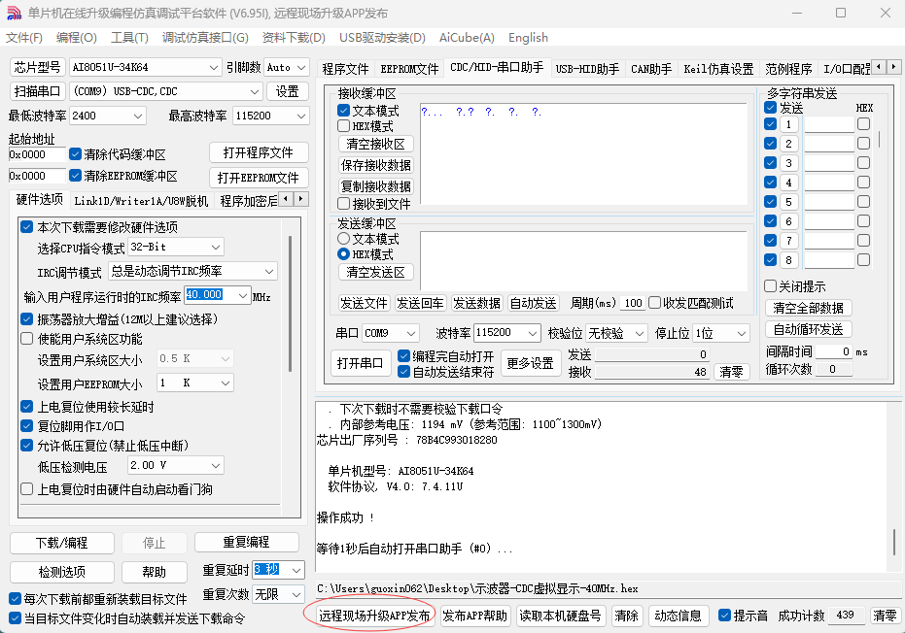The image size is (905, 633).
Task: Expand the 引脚数 Auto dropdown
Action: point(300,67)
